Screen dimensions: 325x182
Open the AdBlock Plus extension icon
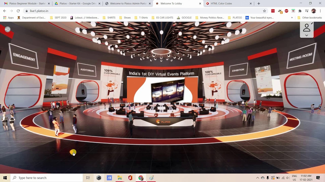(286, 11)
